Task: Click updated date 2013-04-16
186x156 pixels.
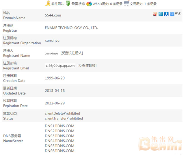Action: (x=55, y=91)
